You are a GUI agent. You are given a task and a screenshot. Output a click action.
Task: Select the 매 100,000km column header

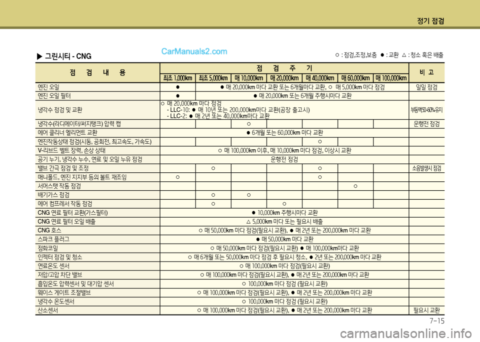[390, 78]
